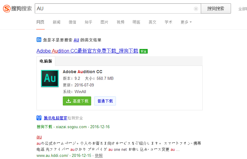Image resolution: width=247 pixels, height=159 pixels.
Task: Open the 腾讯电脑管家 link
Action: coord(56,118)
